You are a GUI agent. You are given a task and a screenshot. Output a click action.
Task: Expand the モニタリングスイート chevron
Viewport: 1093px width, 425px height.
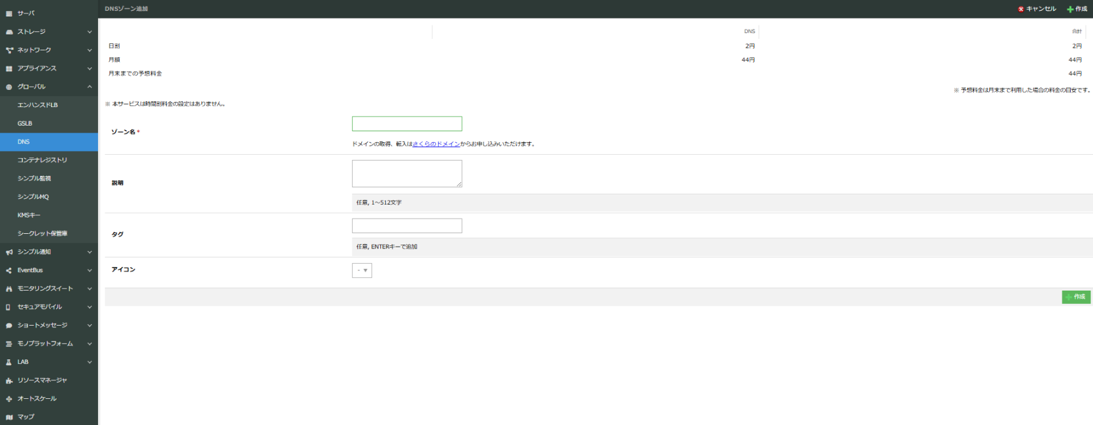point(89,289)
